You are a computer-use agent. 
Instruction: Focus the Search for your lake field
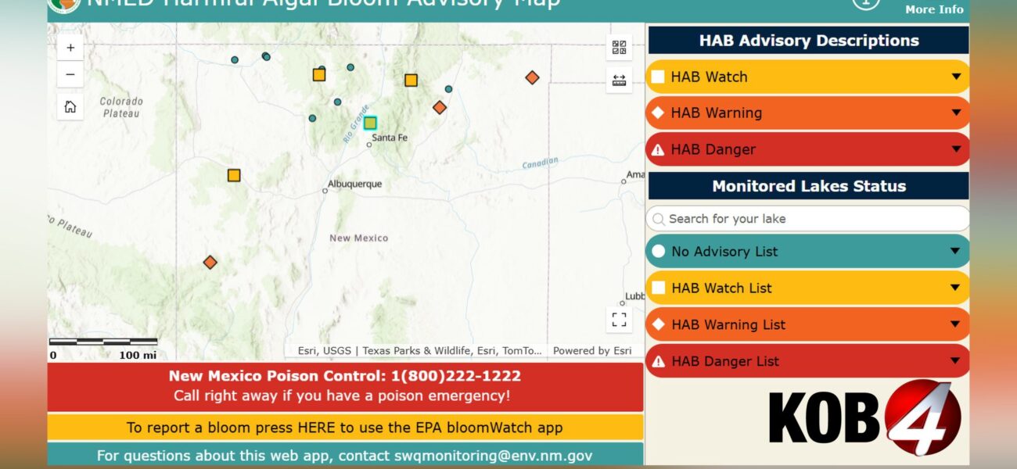[x=807, y=219]
